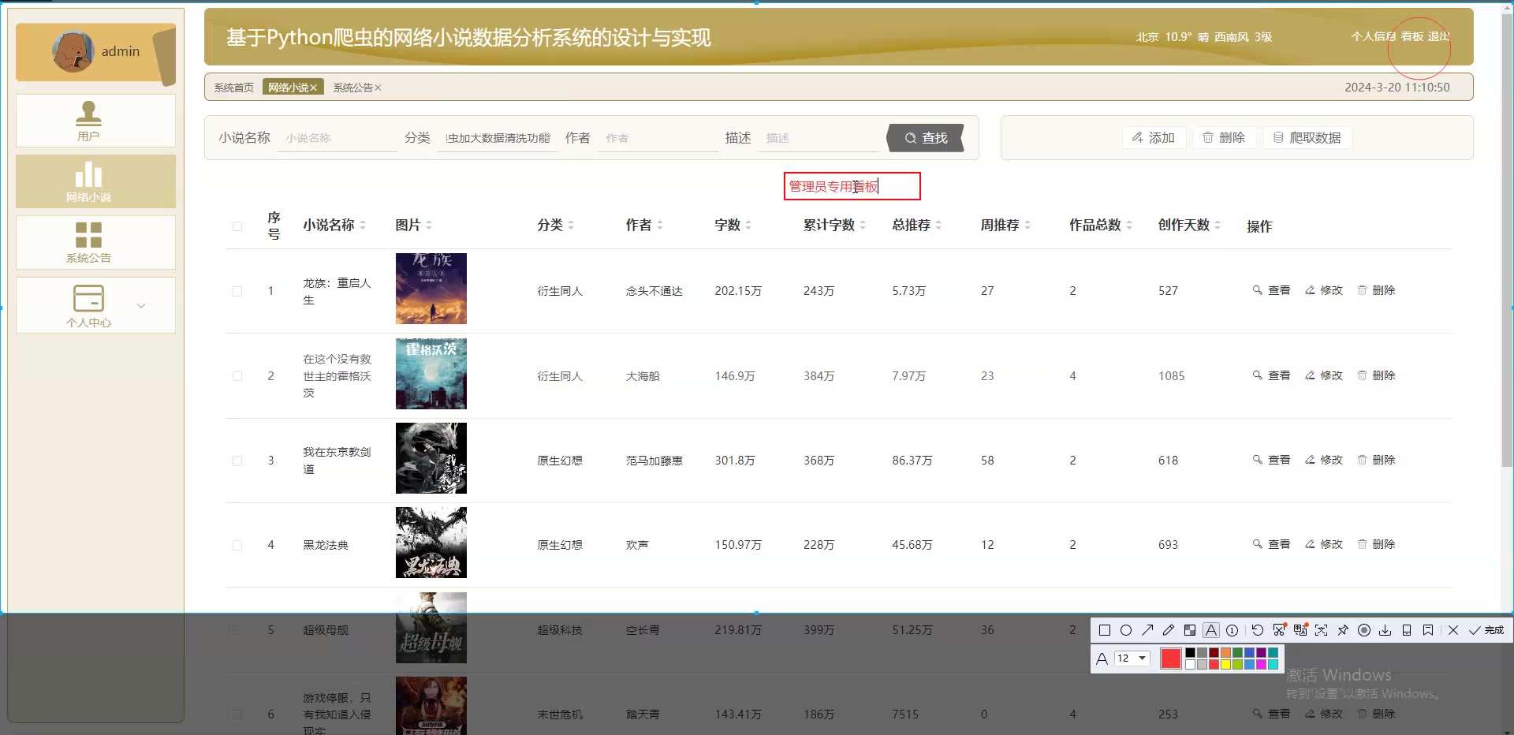Select the arrow drawing tool

[x=1147, y=630]
